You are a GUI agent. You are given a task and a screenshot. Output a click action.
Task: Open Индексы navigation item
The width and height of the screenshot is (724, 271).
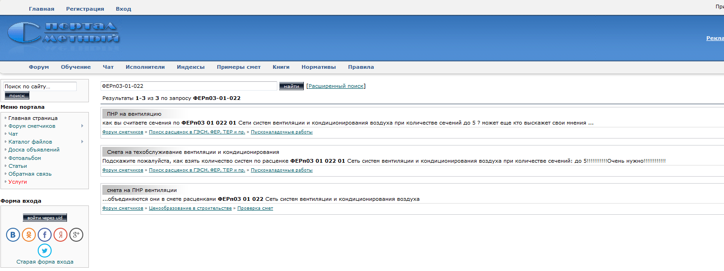pyautogui.click(x=191, y=67)
